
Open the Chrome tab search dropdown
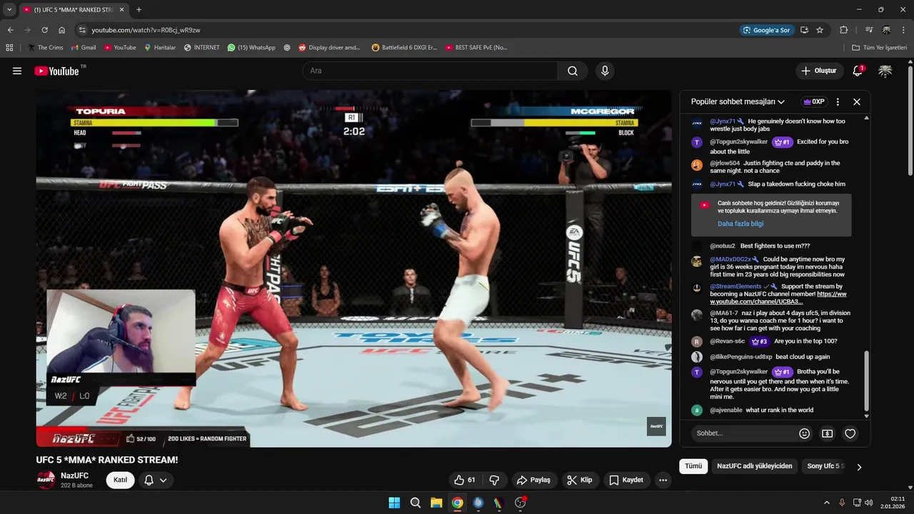tap(9, 10)
